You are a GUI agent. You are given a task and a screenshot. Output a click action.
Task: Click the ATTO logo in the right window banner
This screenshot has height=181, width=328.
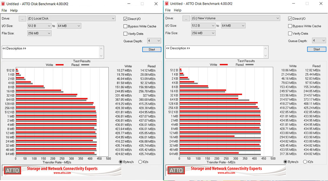tap(176, 171)
